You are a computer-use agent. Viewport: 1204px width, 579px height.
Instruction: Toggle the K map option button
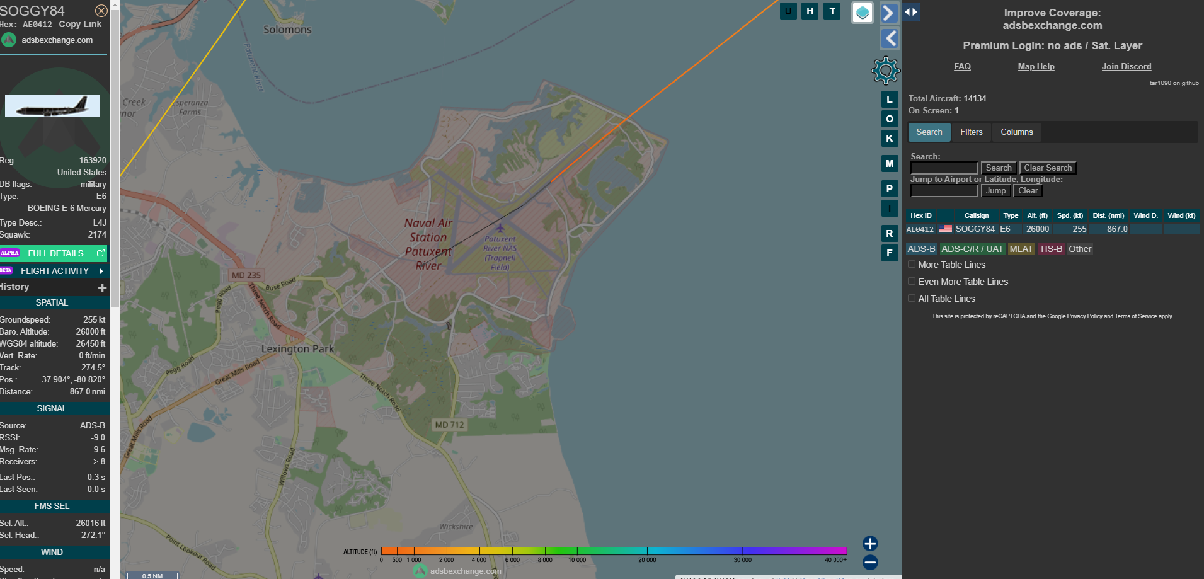(x=890, y=139)
